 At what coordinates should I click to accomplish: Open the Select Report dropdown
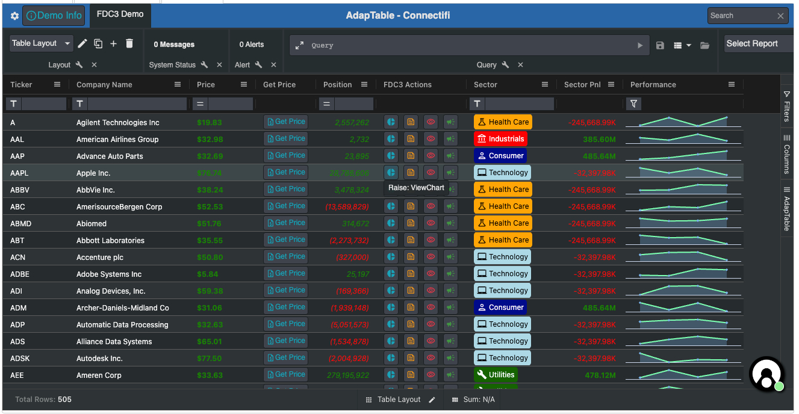(757, 43)
